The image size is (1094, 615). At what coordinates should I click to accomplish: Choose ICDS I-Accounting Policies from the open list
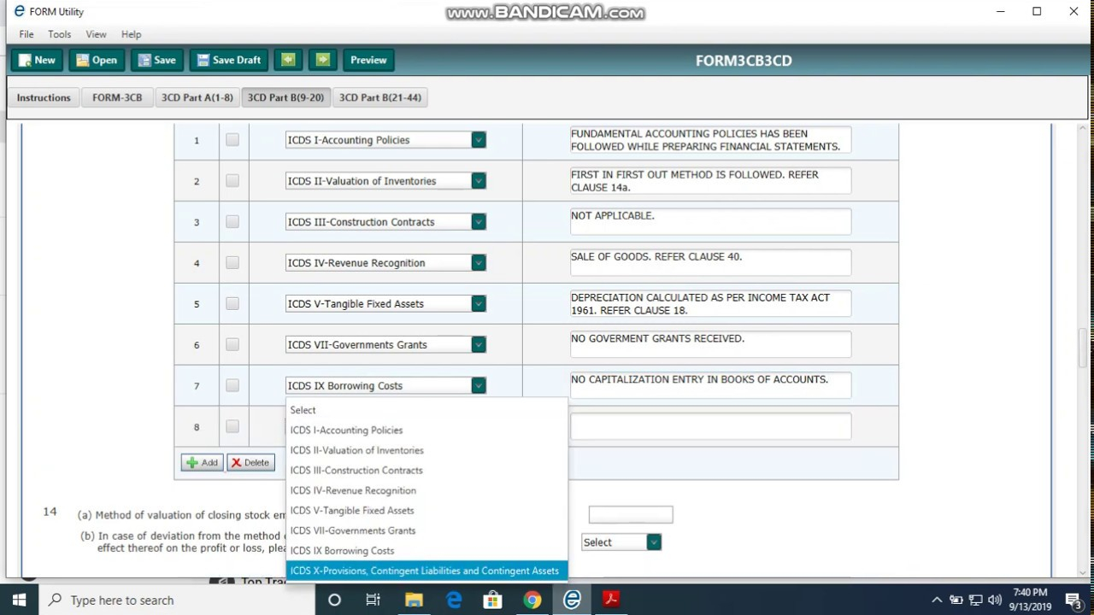[426, 430]
